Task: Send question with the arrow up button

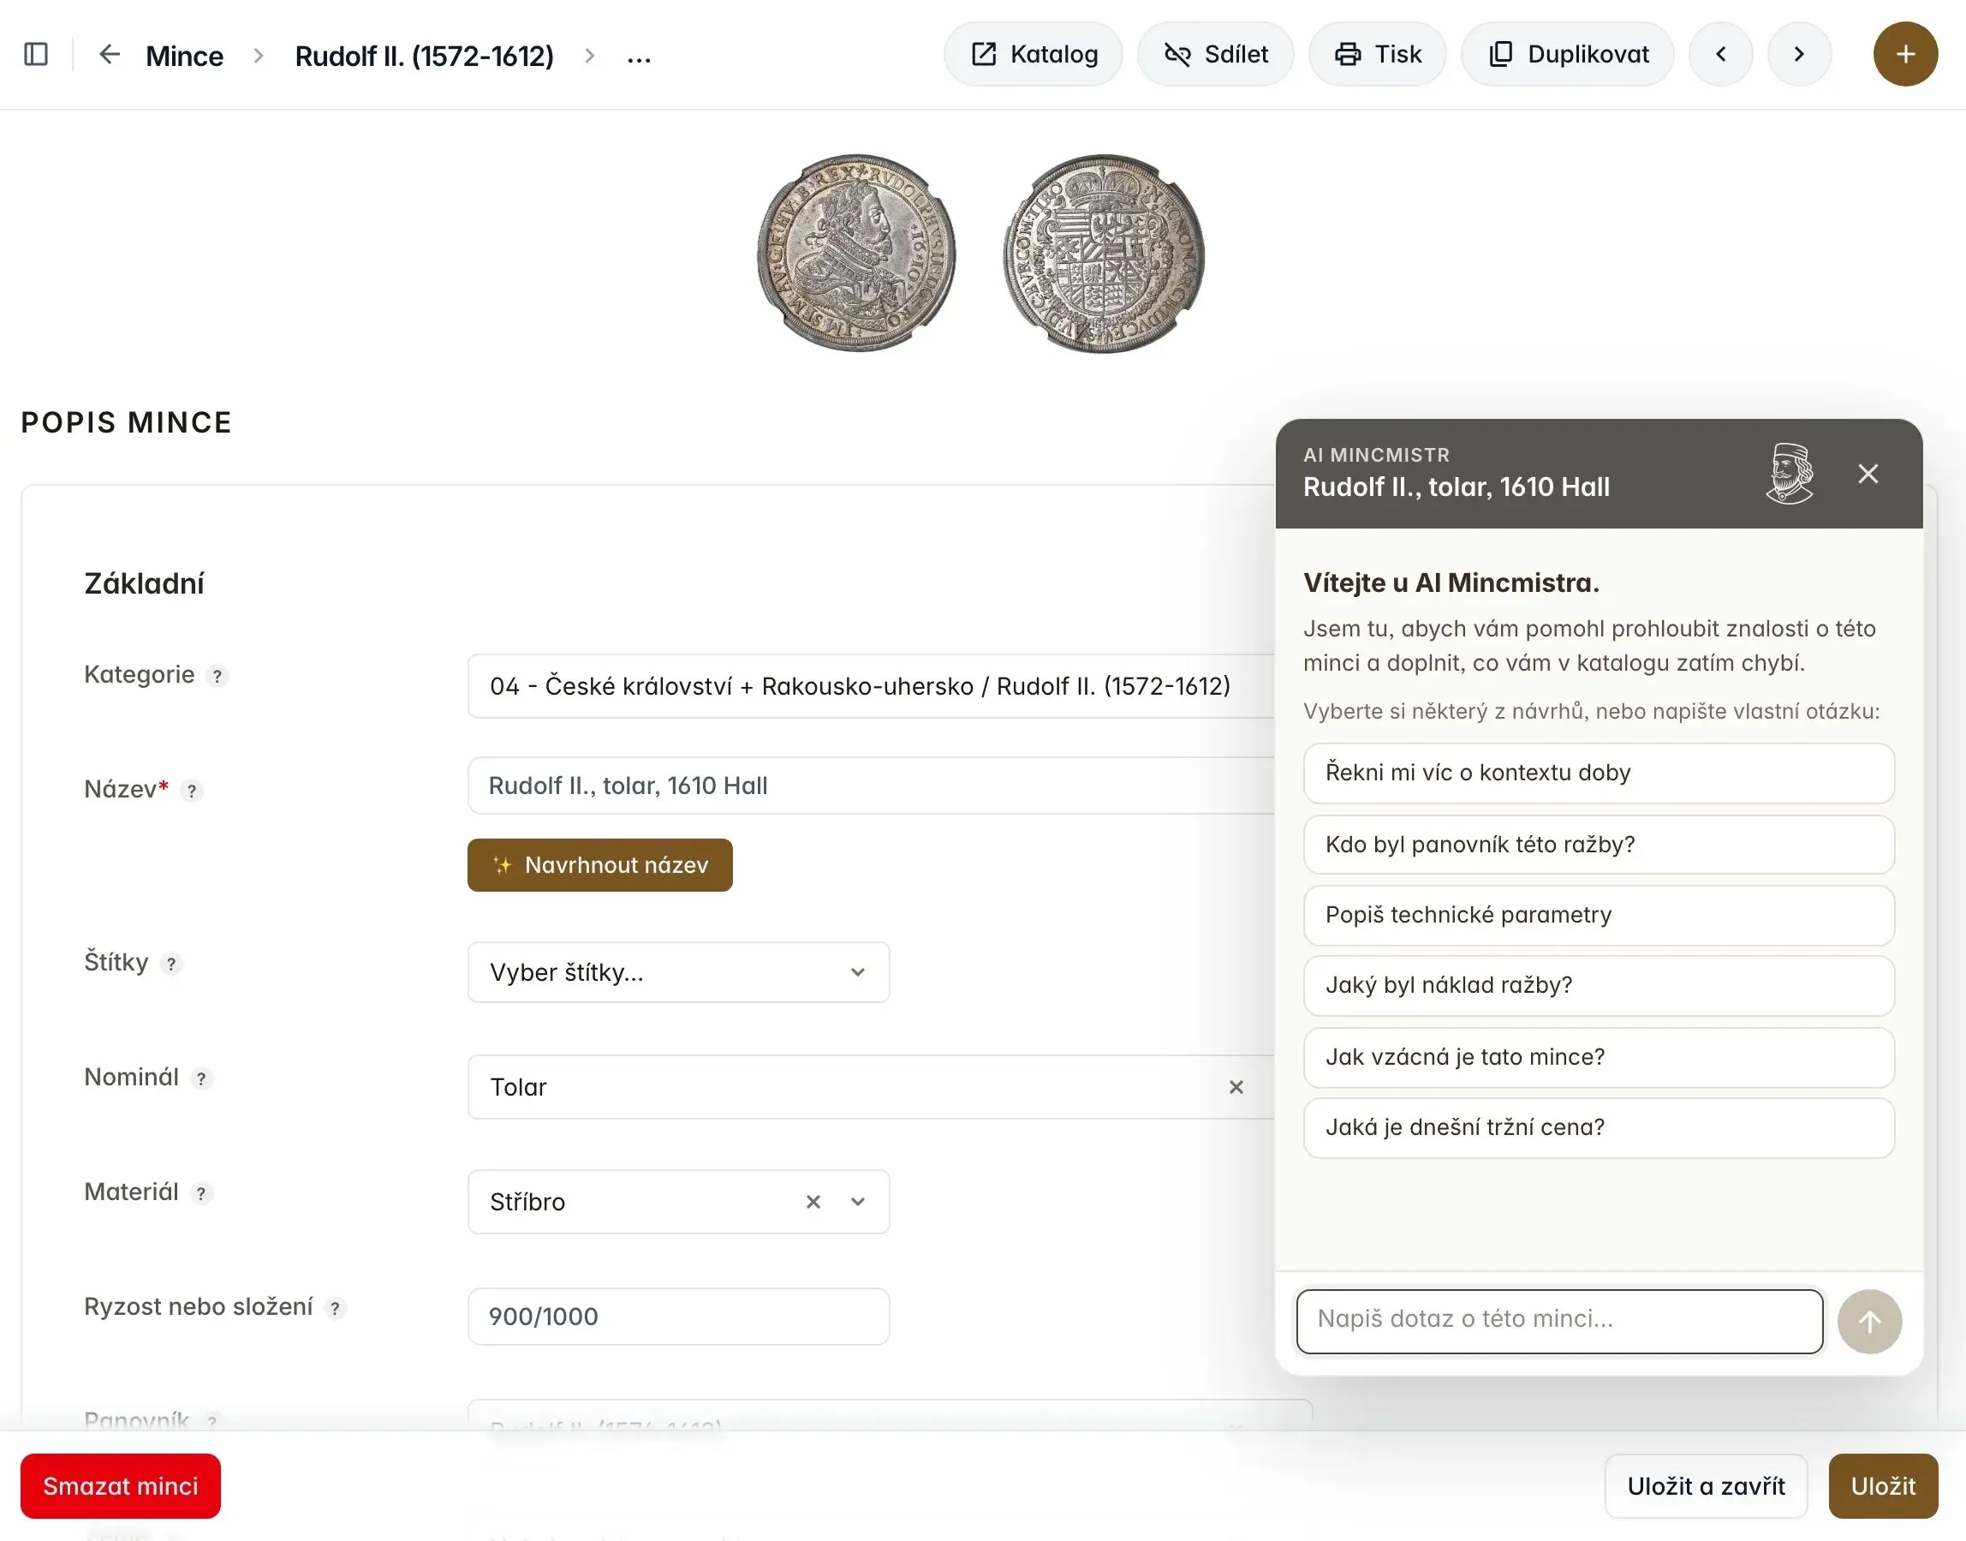Action: 1869,1322
